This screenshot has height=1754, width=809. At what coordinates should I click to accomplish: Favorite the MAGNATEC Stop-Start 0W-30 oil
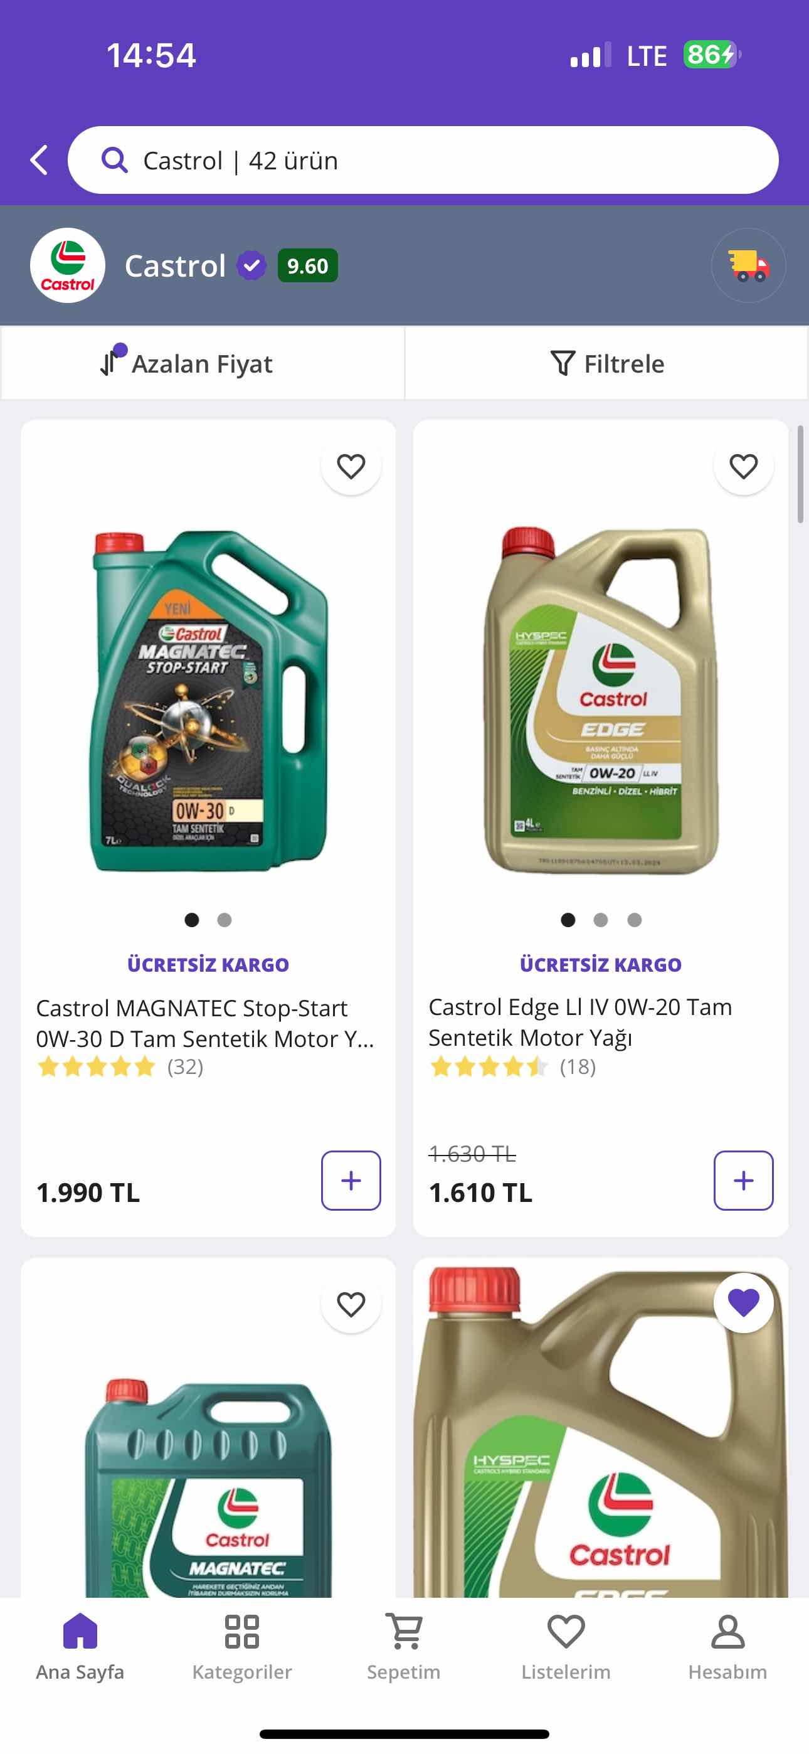click(351, 467)
